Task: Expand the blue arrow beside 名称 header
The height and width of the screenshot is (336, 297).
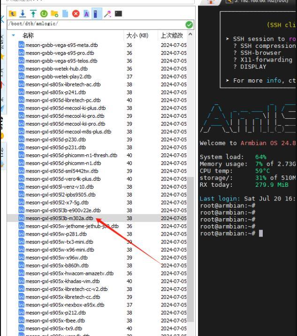Action: pyautogui.click(x=13, y=35)
